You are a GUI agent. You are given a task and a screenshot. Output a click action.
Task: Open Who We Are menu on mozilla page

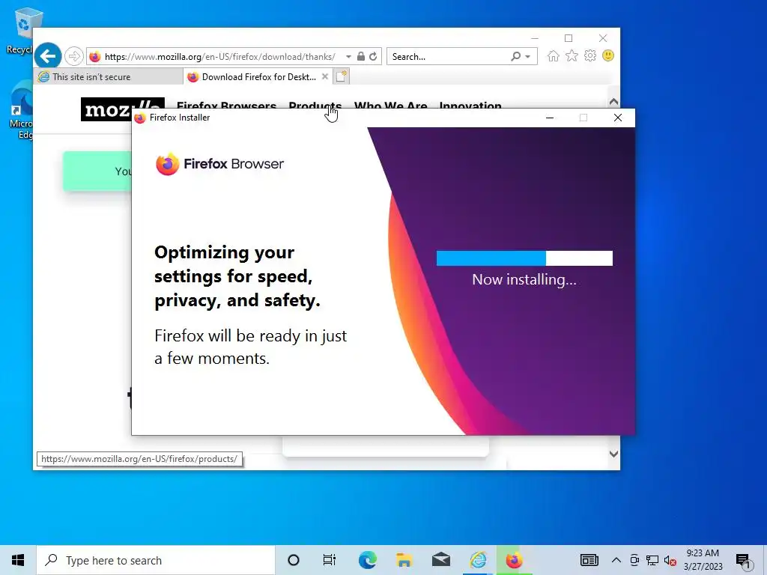[x=391, y=105]
